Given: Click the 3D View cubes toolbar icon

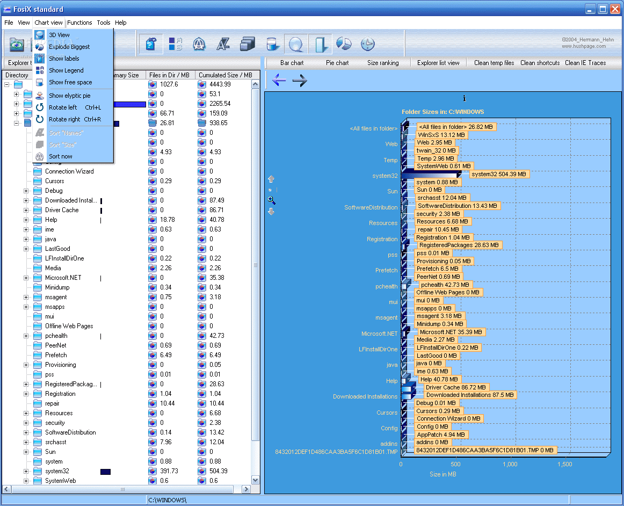Looking at the screenshot, I should click(x=248, y=44).
